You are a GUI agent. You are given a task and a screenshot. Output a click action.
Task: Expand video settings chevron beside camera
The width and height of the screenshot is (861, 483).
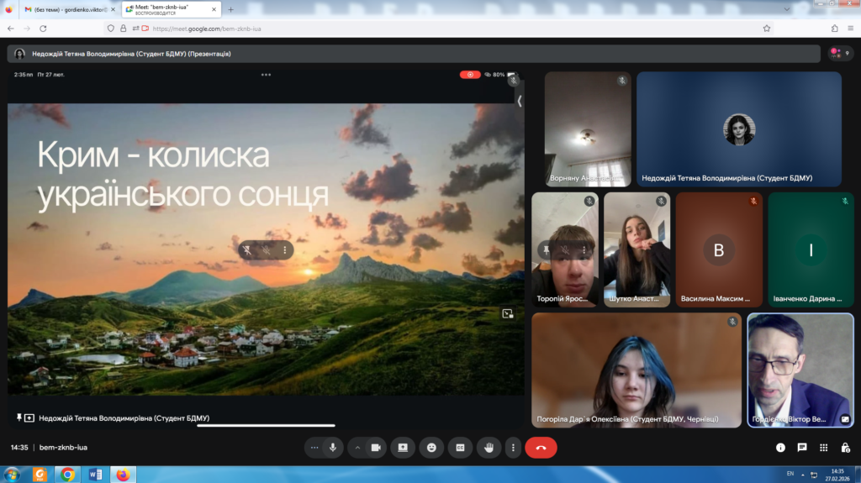click(357, 448)
